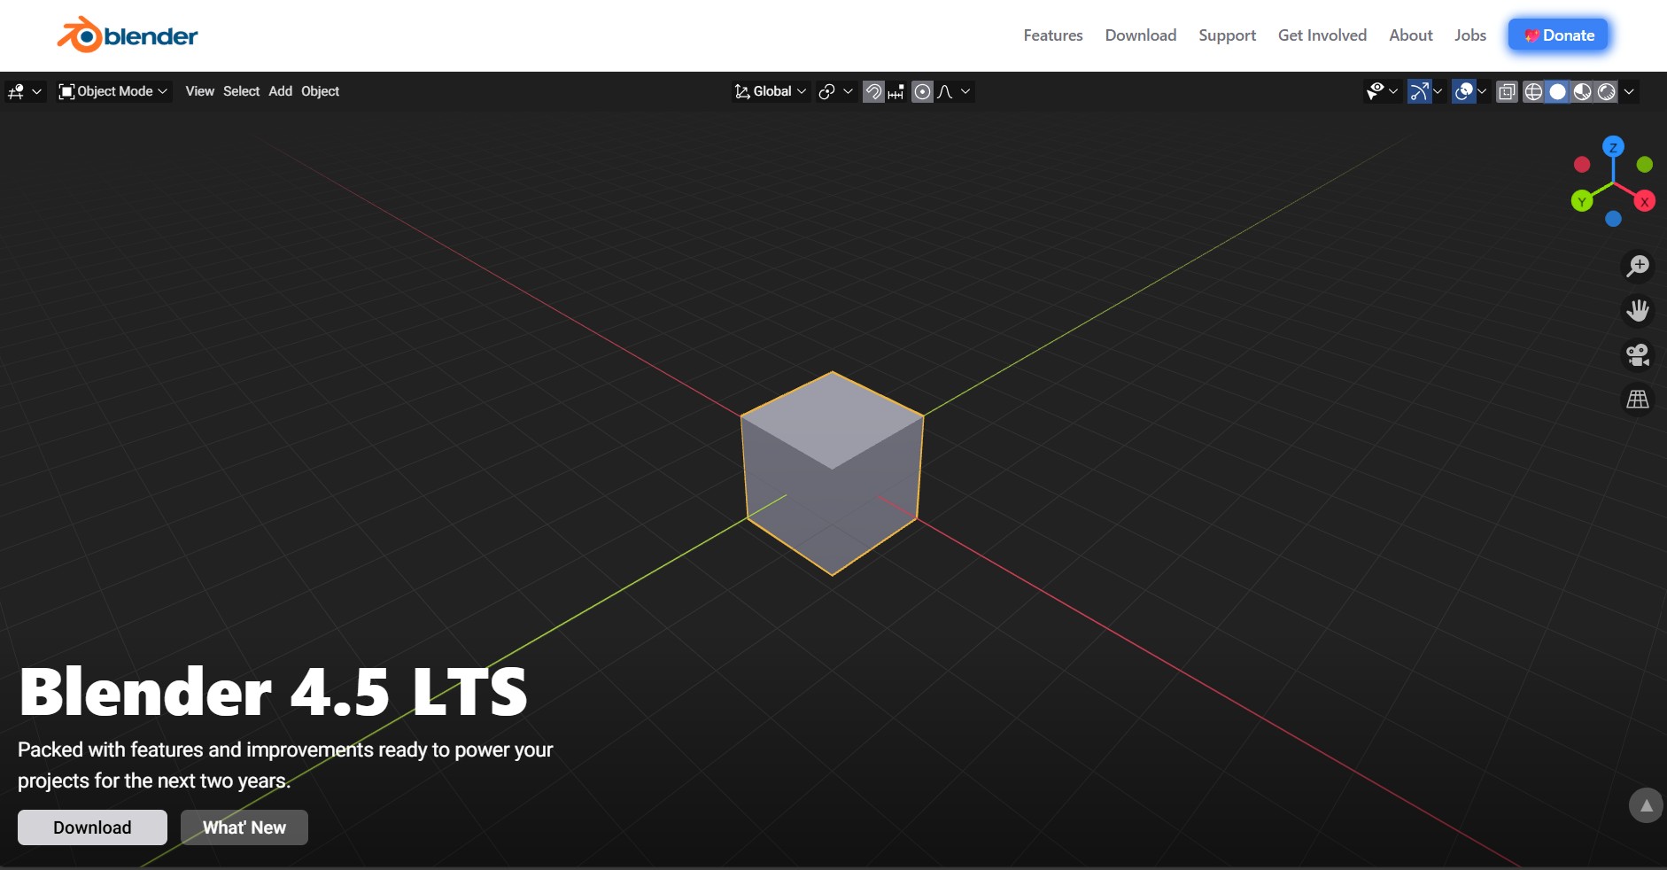Open the viewport shading options chevron

pos(1629,91)
